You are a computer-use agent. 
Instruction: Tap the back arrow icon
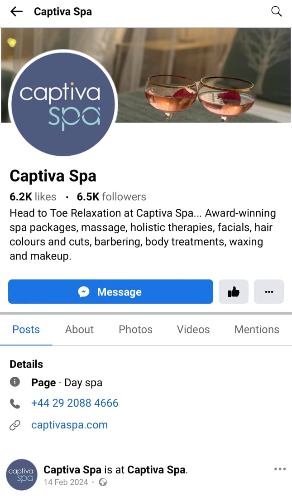16,12
